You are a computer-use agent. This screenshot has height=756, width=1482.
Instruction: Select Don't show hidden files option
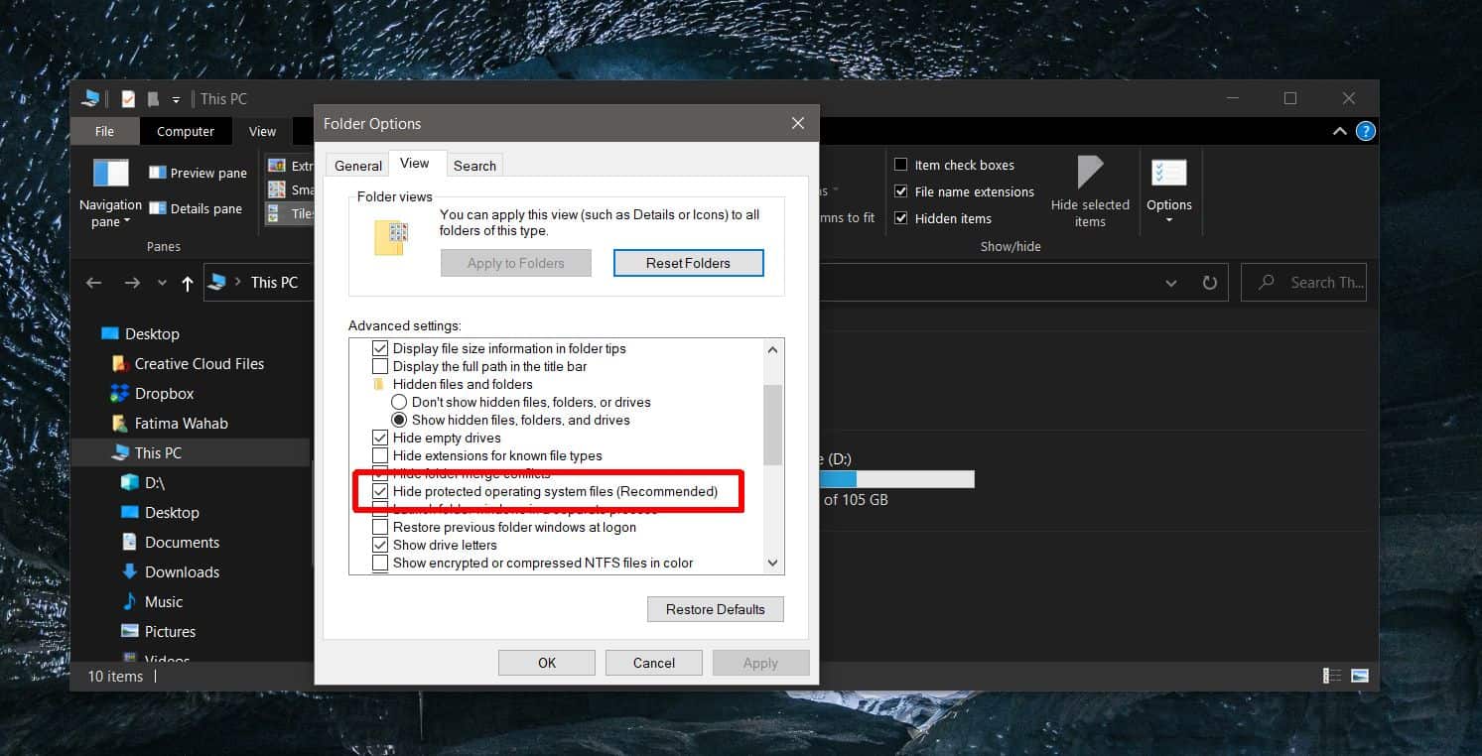tap(399, 402)
